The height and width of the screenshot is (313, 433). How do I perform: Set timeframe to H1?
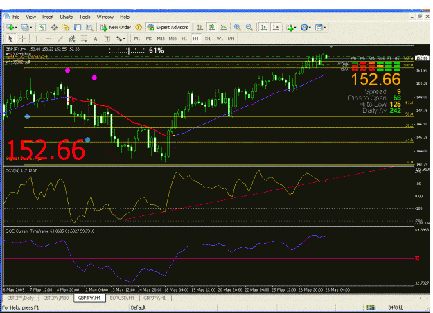(x=184, y=39)
